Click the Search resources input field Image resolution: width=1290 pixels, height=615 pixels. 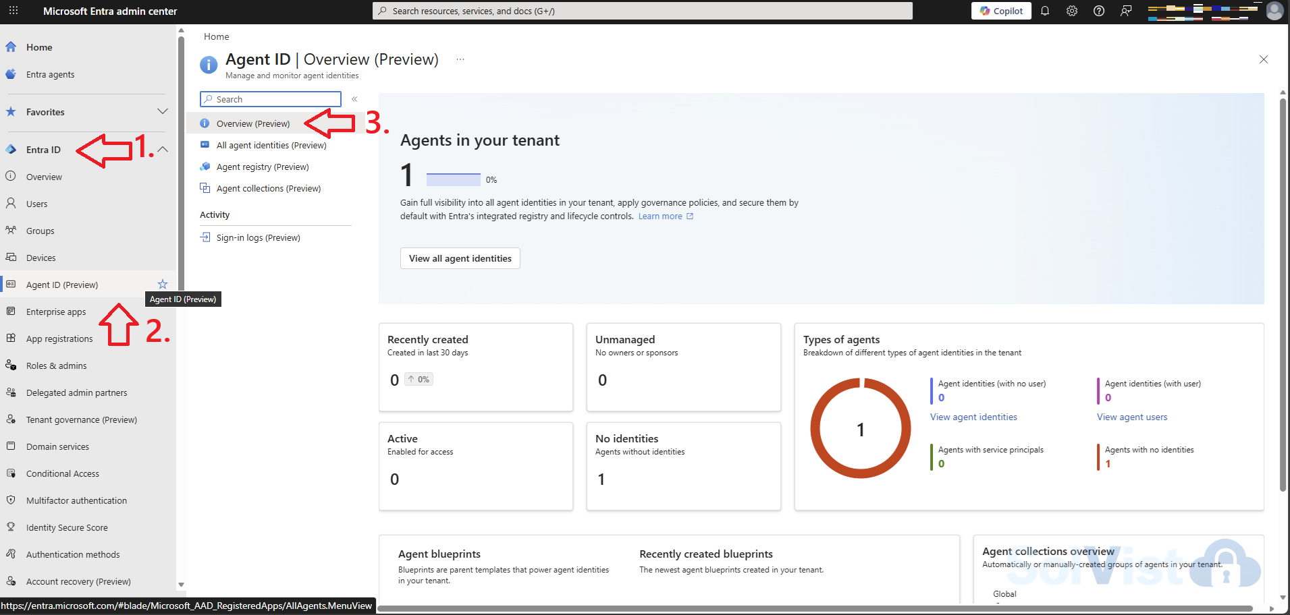643,11
